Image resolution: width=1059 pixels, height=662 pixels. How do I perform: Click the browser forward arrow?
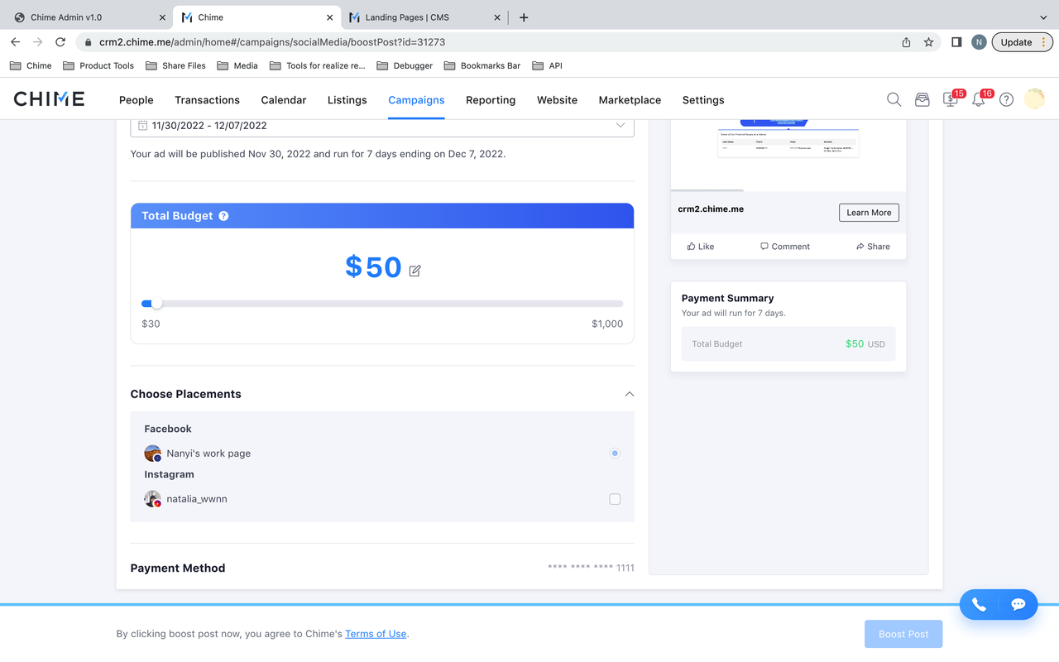(37, 42)
